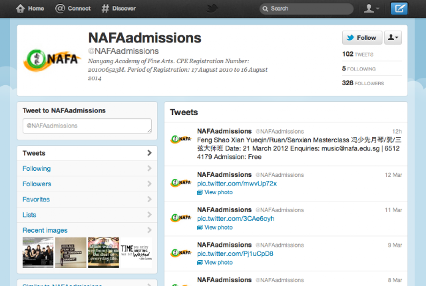This screenshot has width=426, height=286.
Task: Click the 9 Mar tweet timestamp
Action: coord(395,245)
